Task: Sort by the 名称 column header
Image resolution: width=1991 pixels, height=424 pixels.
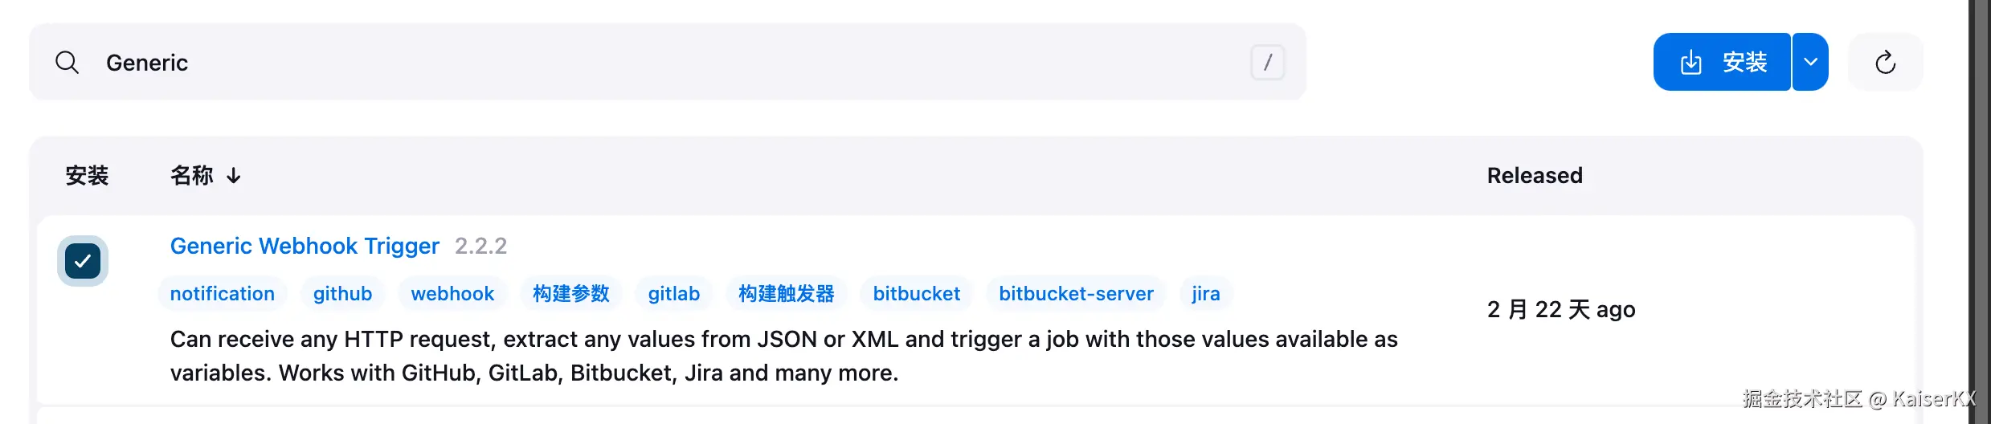Action: (x=191, y=175)
